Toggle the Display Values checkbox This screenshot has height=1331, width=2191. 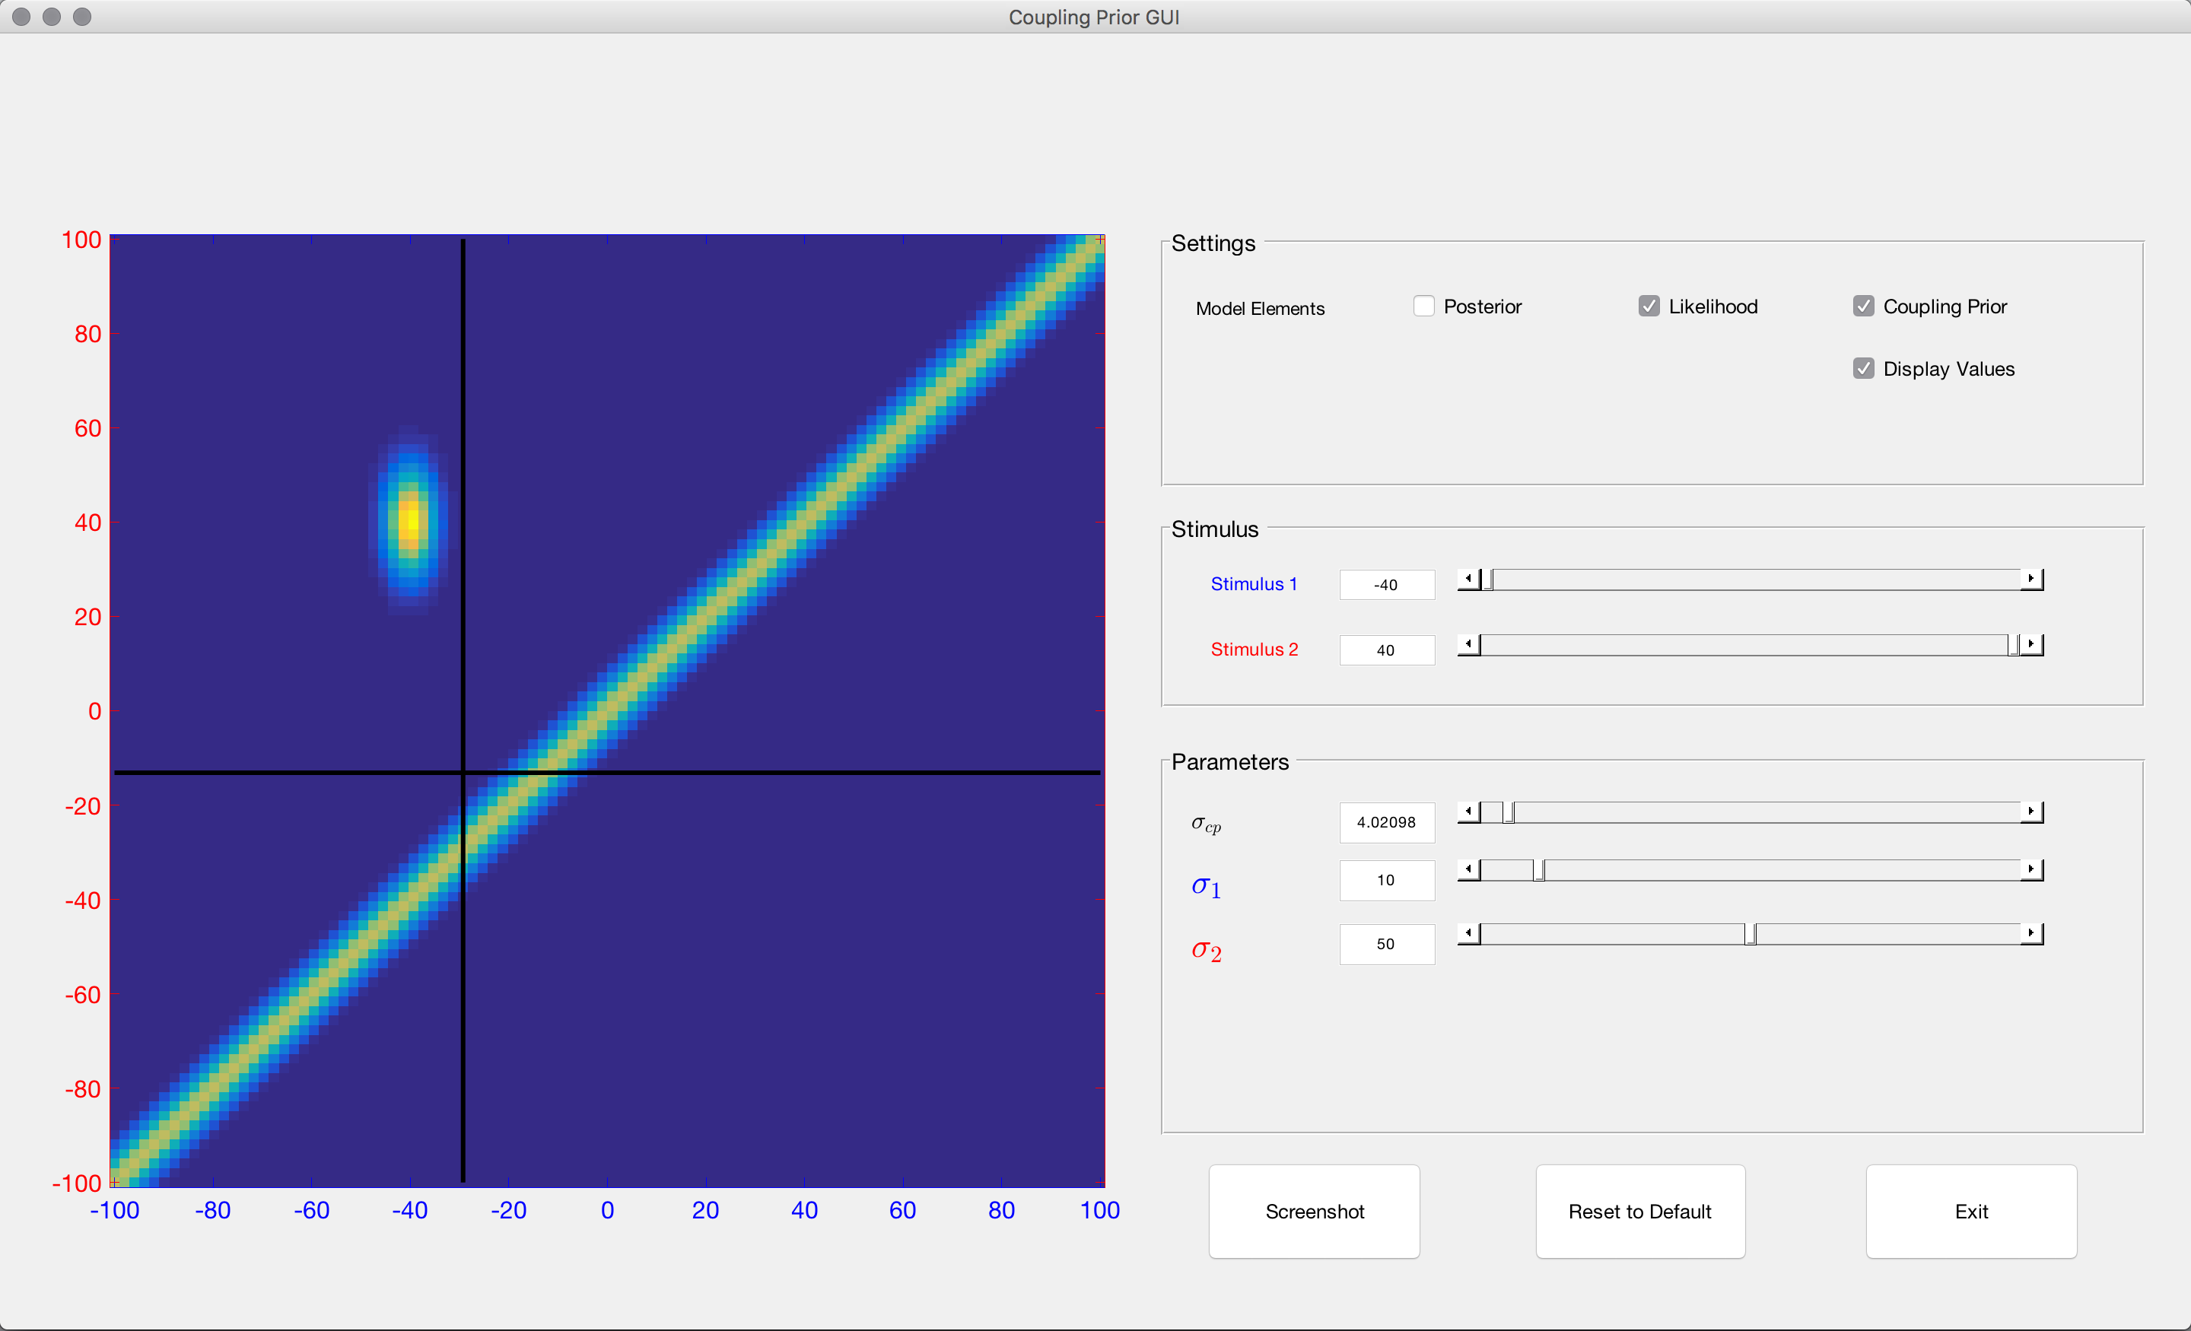1863,368
